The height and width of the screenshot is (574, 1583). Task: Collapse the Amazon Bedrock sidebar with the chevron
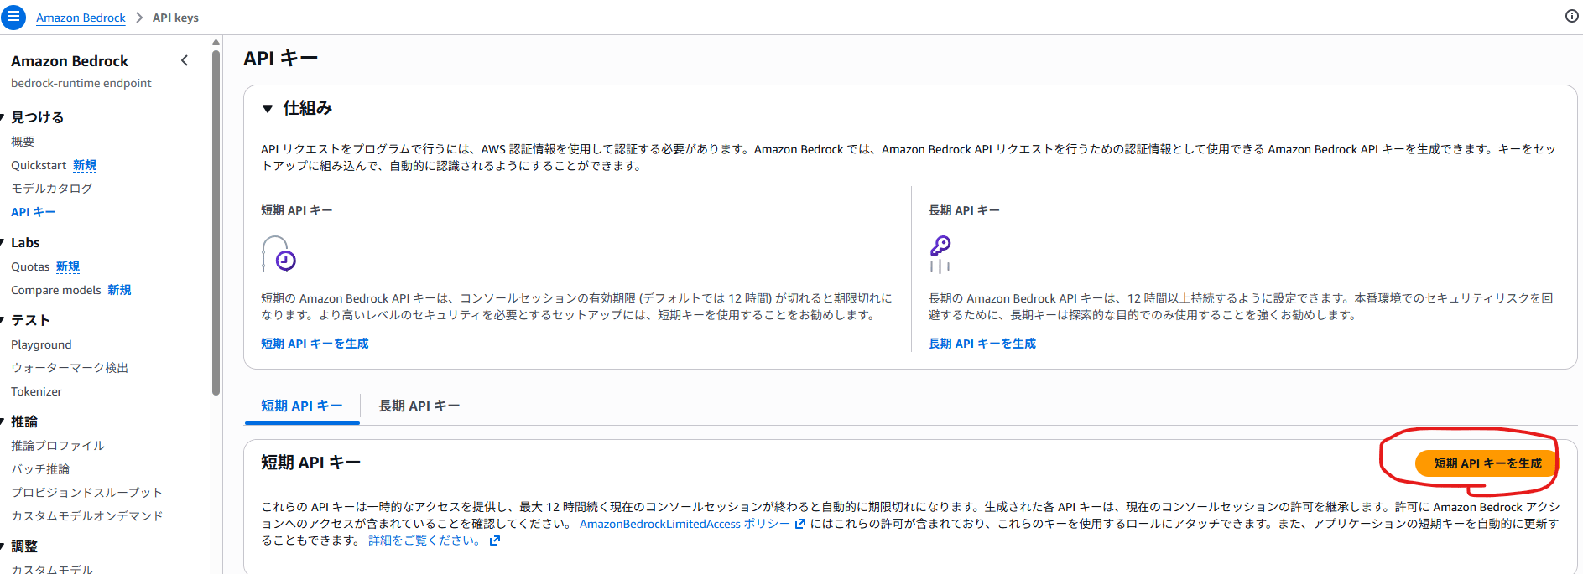[x=185, y=60]
